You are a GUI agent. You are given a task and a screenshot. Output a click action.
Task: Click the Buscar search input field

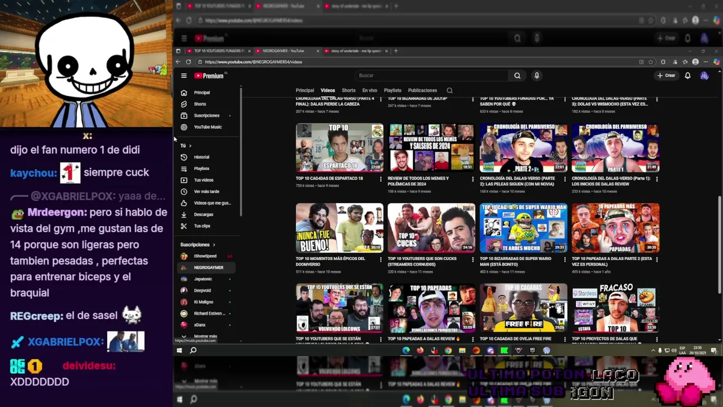point(432,76)
